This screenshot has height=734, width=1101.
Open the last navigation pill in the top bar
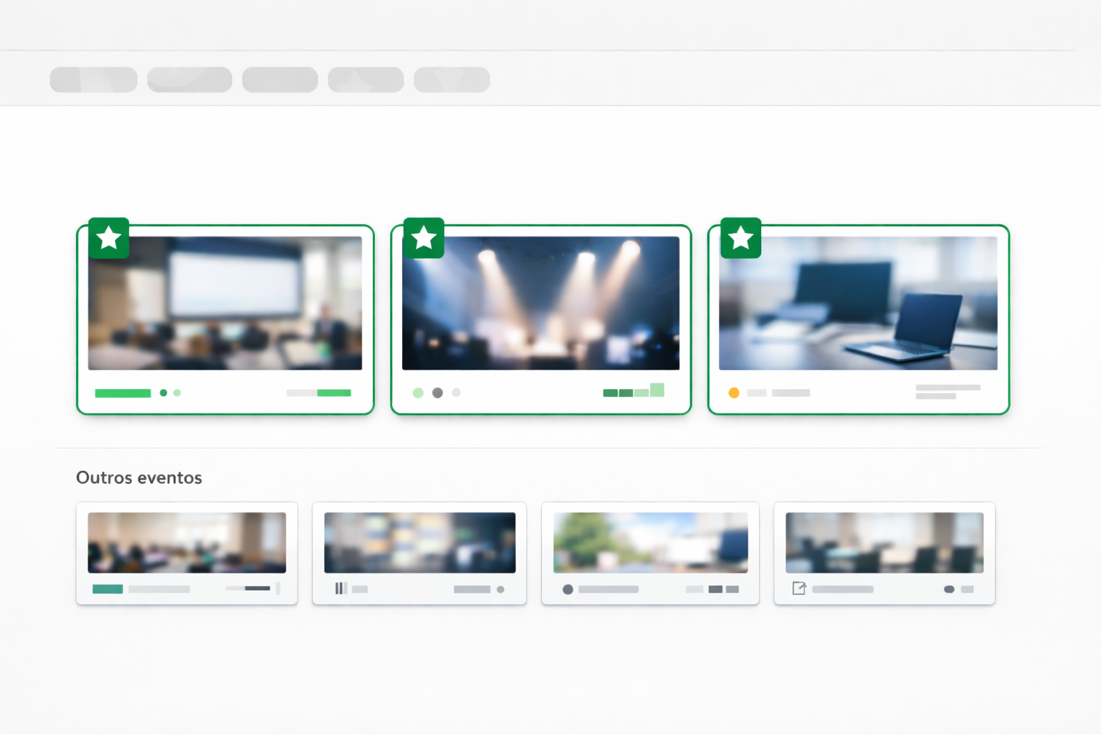coord(452,80)
